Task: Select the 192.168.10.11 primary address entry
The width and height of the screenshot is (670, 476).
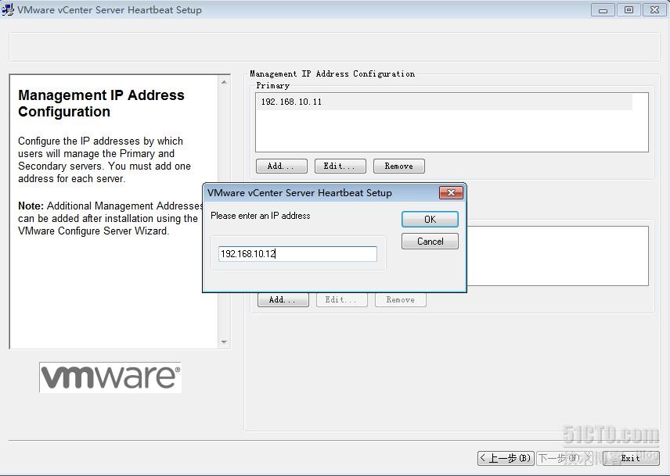Action: [x=445, y=102]
